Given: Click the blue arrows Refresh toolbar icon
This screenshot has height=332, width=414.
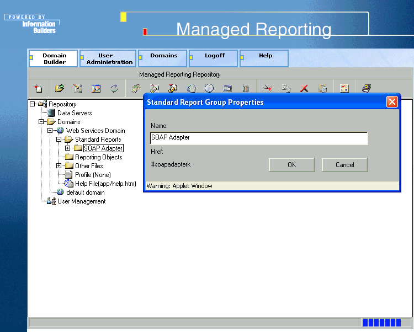Looking at the screenshot, I should (114, 88).
